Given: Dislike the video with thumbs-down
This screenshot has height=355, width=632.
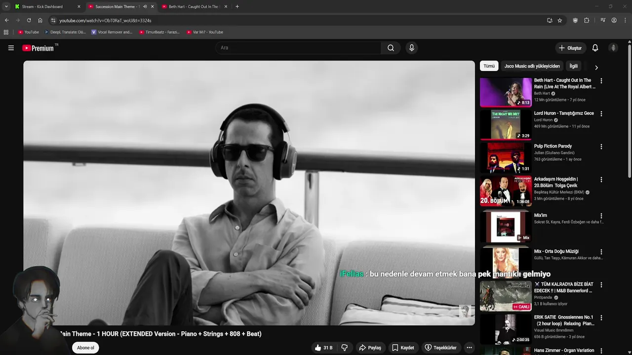Looking at the screenshot, I should point(345,348).
